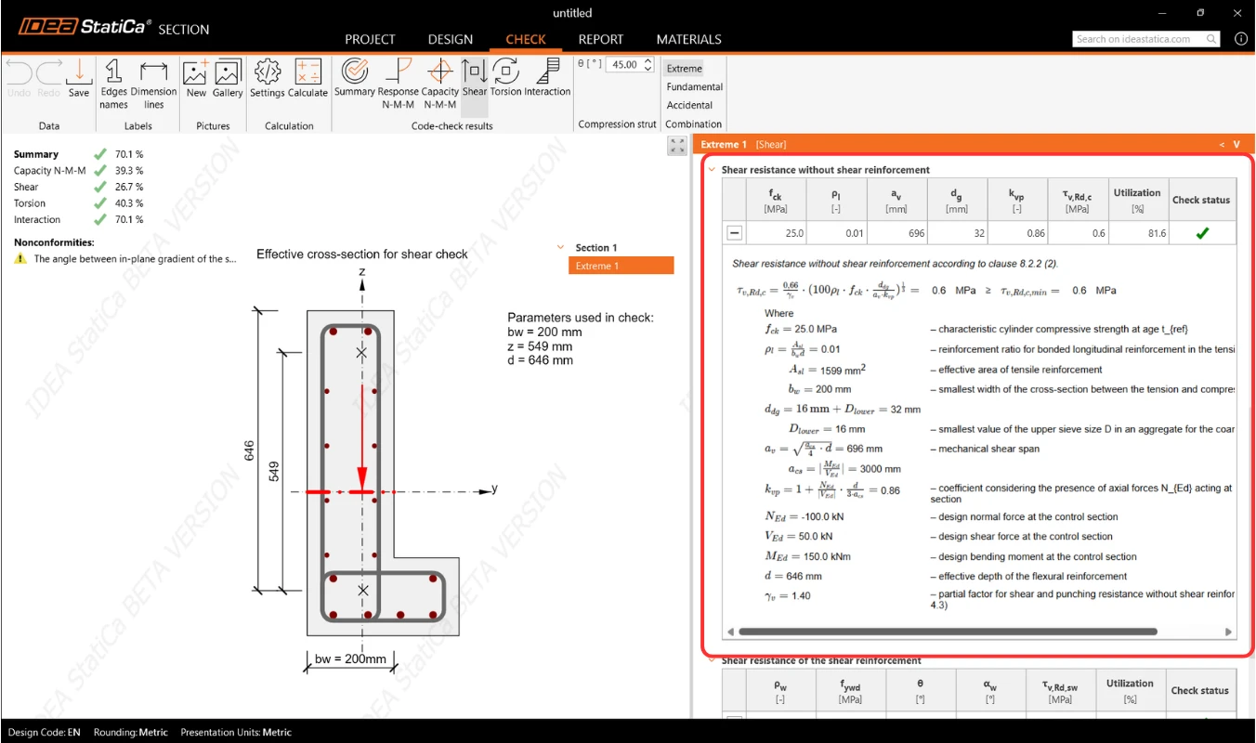The width and height of the screenshot is (1256, 743).
Task: Select the Summary 70.1 % row
Action: (x=79, y=154)
